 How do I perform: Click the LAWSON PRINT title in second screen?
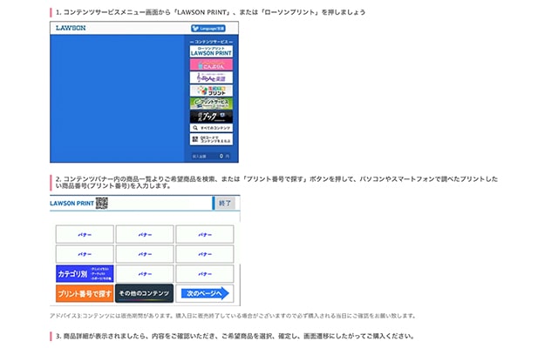click(x=71, y=204)
